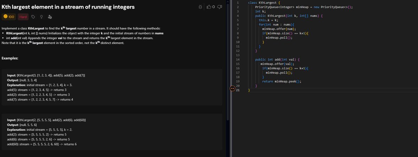418x157 pixels.
Task: Click second example input 'KthLargest(2, [5, 5, 5, 5])'
Action: (x=47, y=120)
